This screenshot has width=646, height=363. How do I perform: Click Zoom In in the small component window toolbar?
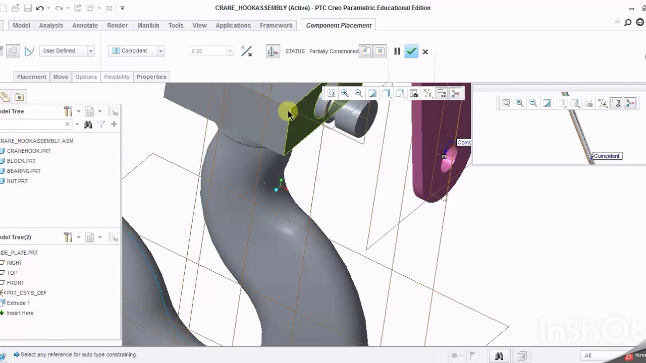pos(519,103)
